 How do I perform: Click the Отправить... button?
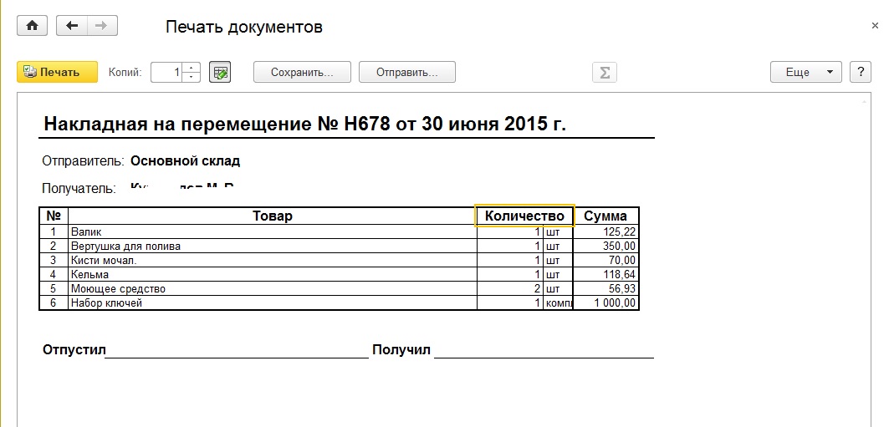coord(407,73)
